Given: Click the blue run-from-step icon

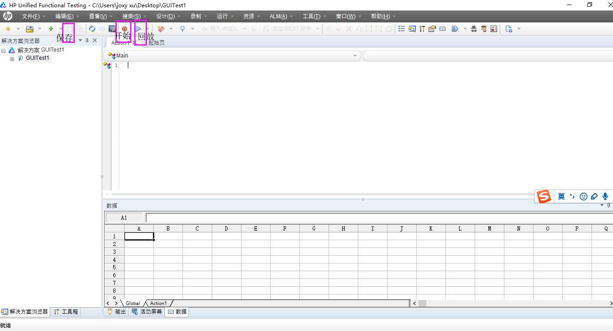Looking at the screenshot, I should click(x=455, y=29).
